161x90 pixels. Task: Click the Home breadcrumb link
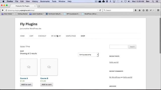point(22,46)
